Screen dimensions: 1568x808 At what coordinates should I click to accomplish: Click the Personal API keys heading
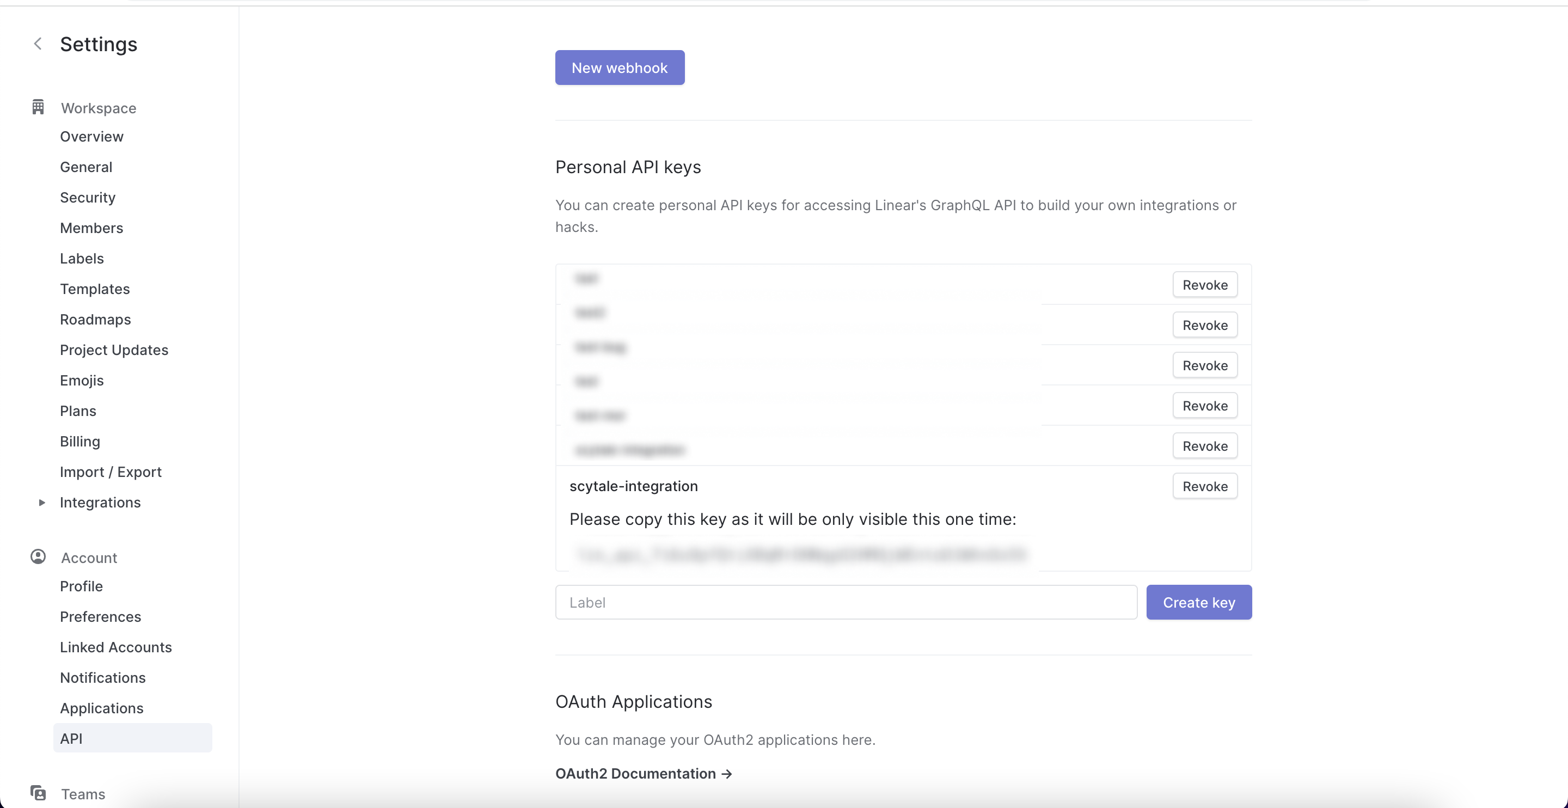click(x=628, y=167)
